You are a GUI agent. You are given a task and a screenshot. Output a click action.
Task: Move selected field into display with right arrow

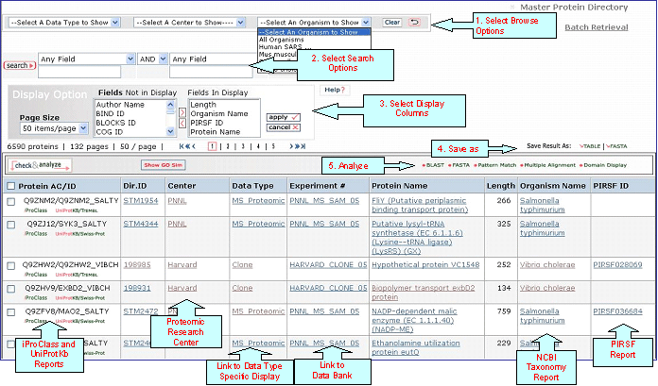click(182, 112)
